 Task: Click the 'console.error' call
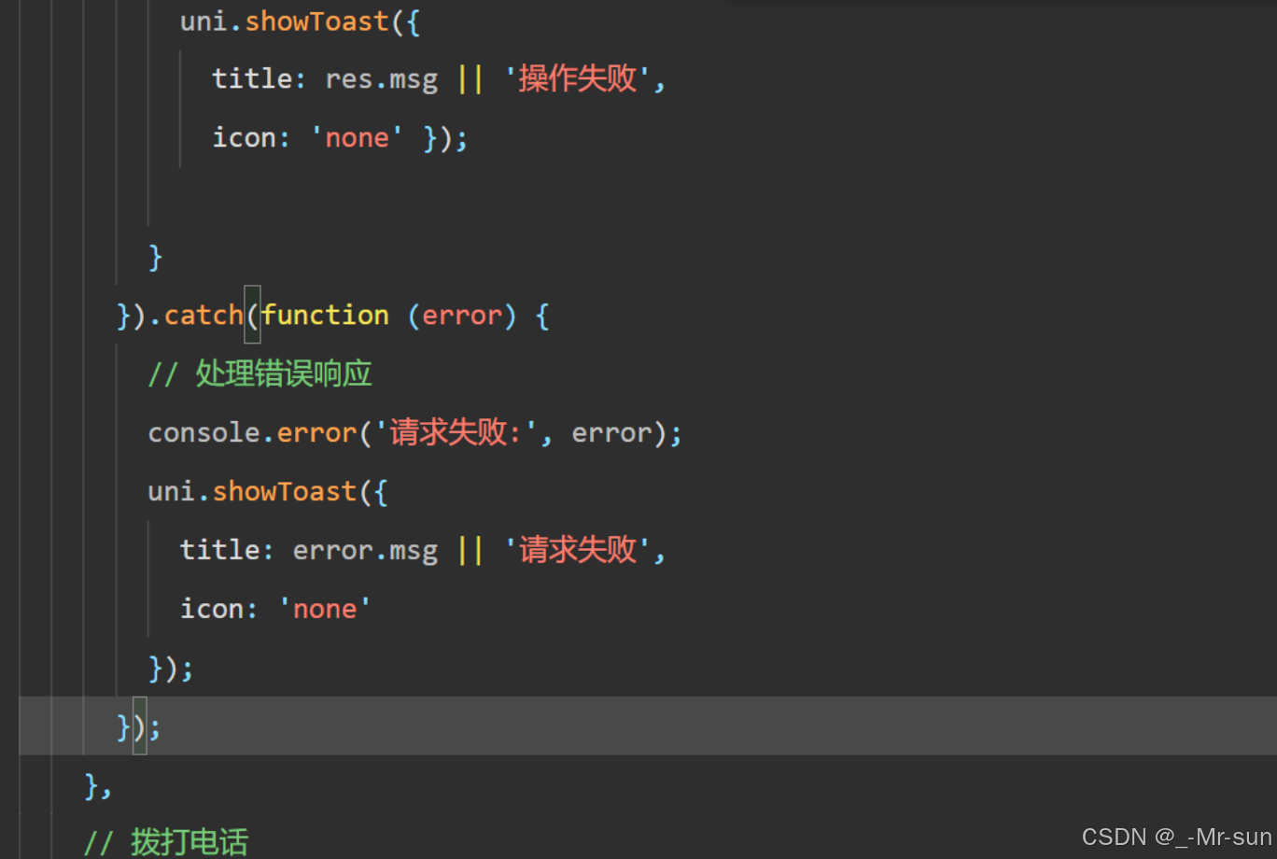click(252, 433)
